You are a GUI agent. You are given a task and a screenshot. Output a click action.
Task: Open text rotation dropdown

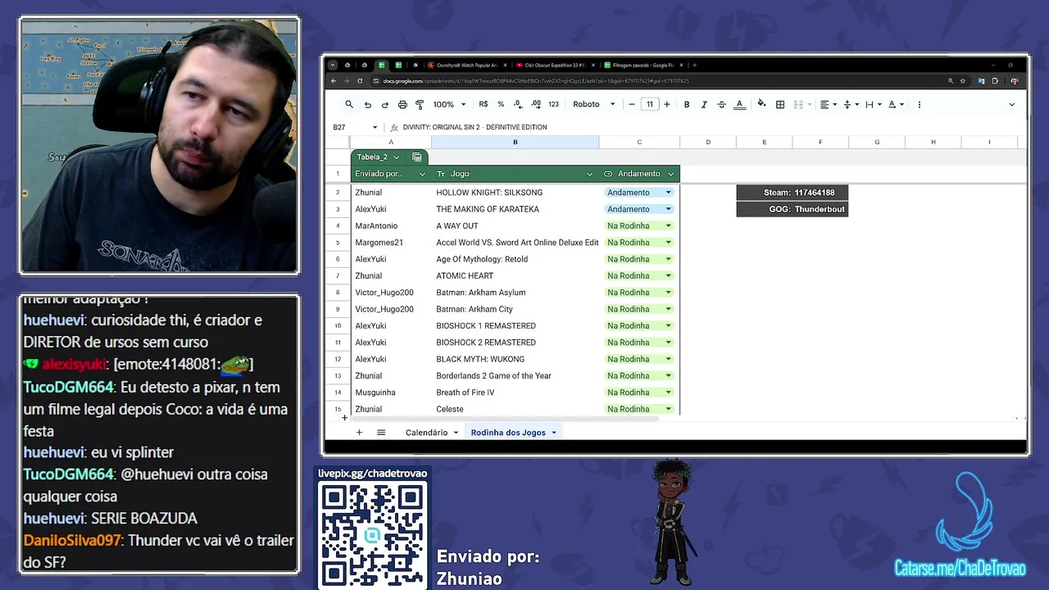coord(896,104)
